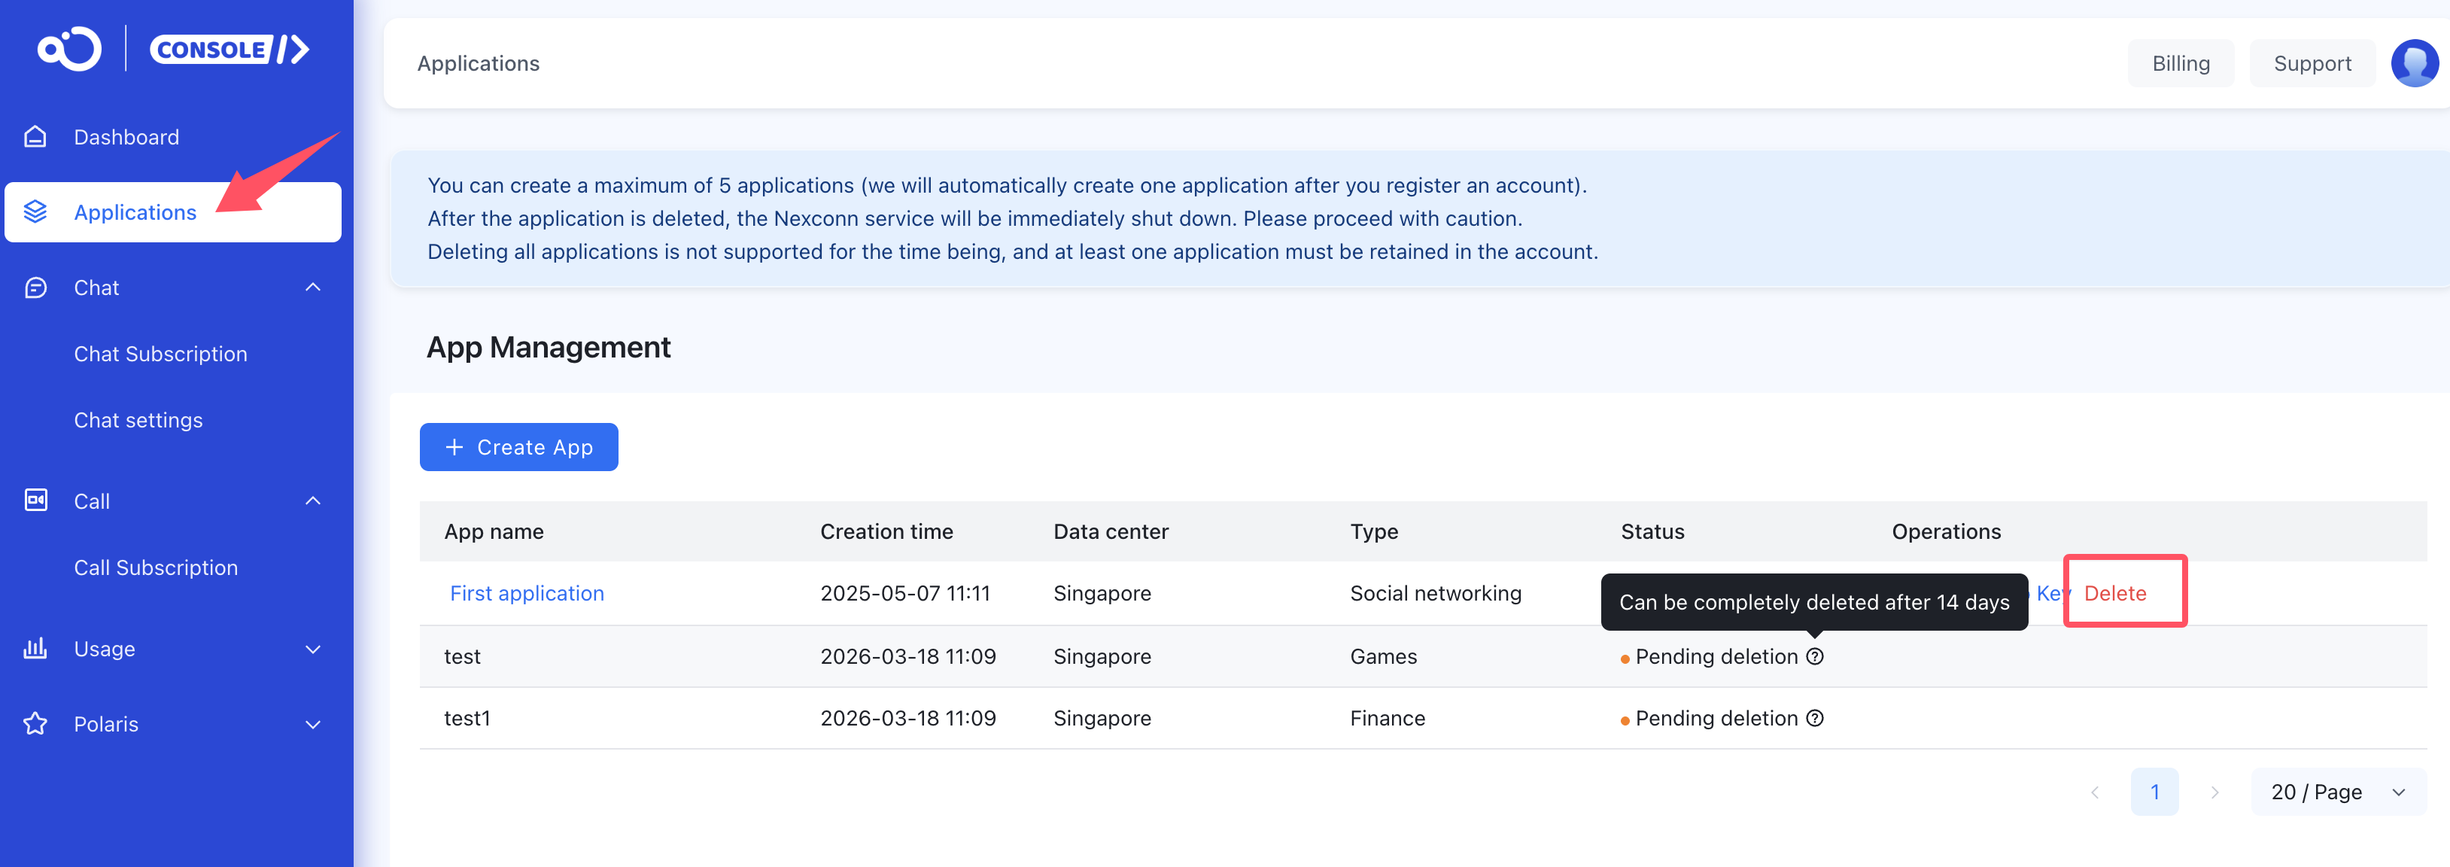Click the Create App button
Image resolution: width=2450 pixels, height=867 pixels.
pos(518,447)
